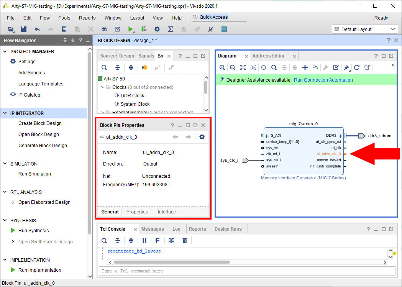Open settings gear in main toolbar
This screenshot has width=402, height=287.
pyautogui.click(x=157, y=29)
